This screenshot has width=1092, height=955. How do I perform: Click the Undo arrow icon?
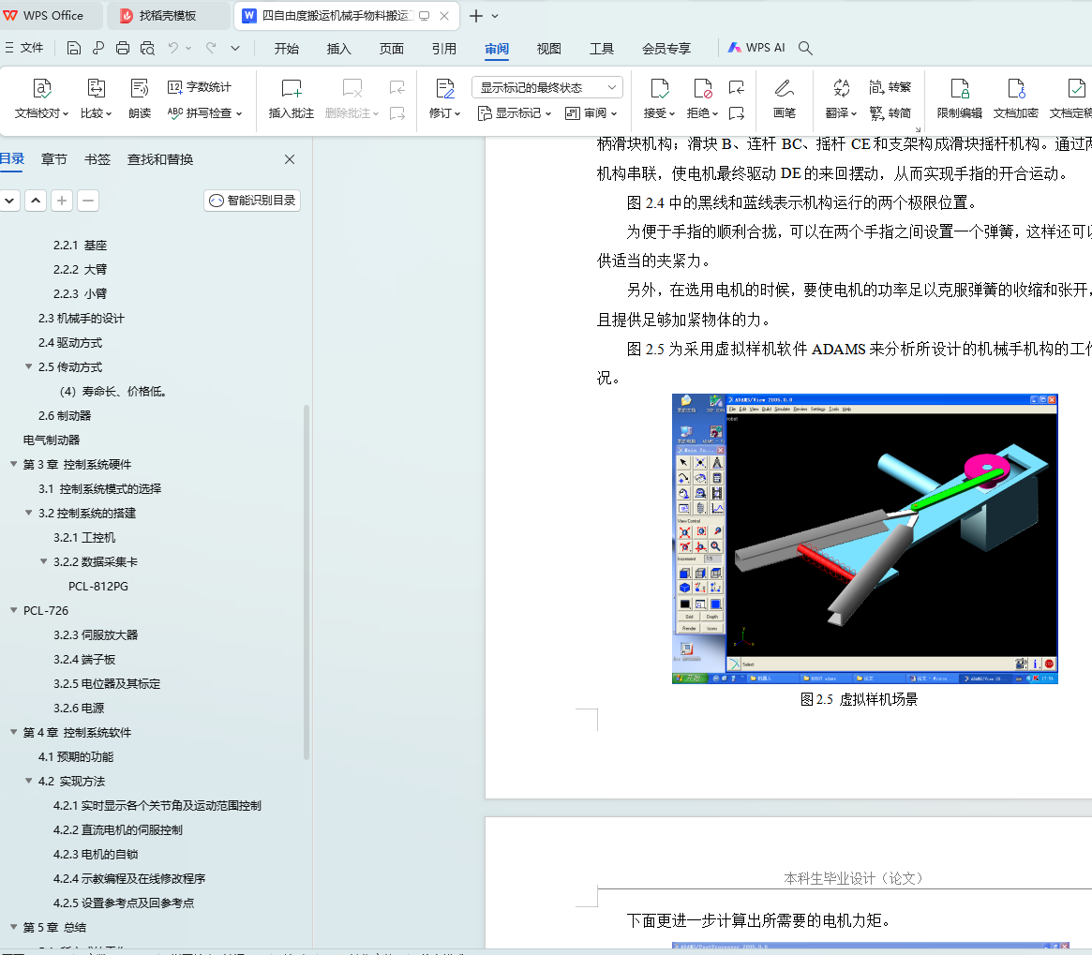(172, 48)
